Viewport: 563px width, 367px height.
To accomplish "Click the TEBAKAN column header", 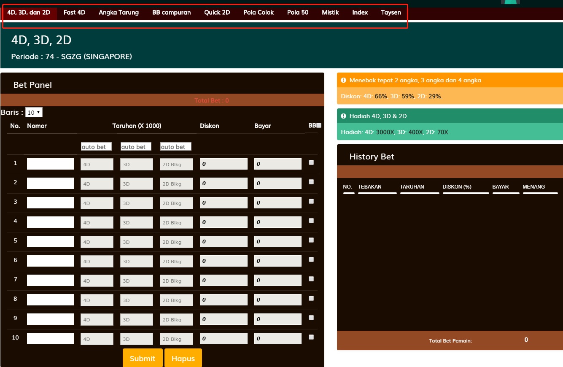I will point(369,187).
